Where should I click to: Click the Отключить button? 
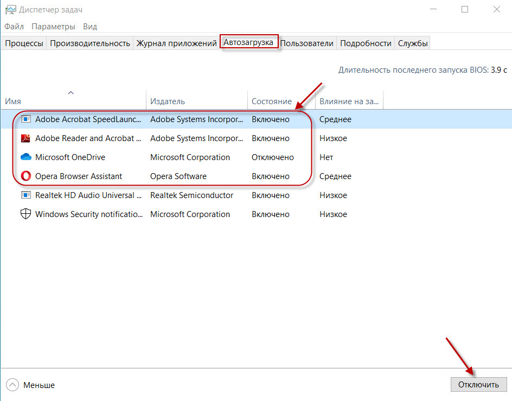pyautogui.click(x=478, y=385)
